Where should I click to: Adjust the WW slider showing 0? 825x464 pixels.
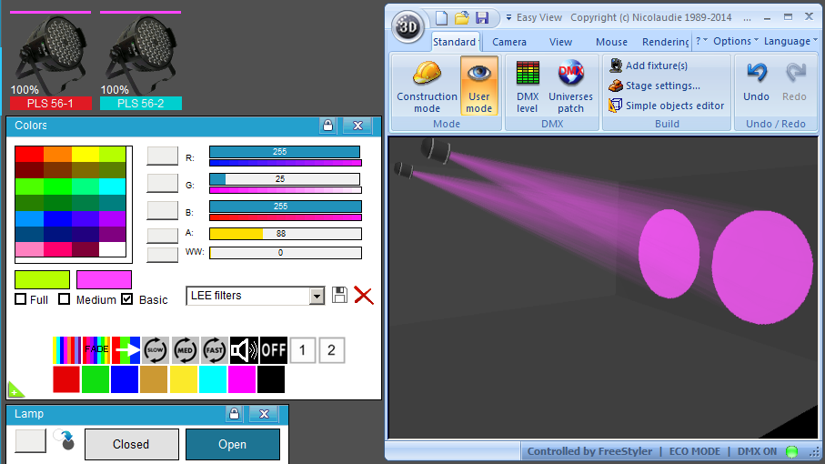pyautogui.click(x=286, y=253)
